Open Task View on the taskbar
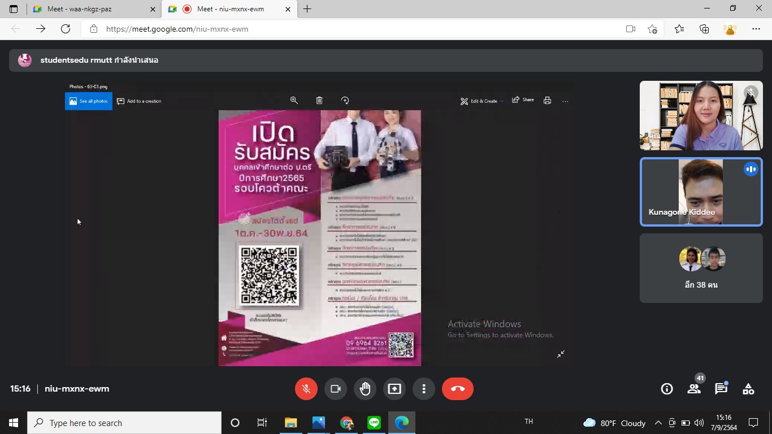This screenshot has height=434, width=772. [x=262, y=423]
